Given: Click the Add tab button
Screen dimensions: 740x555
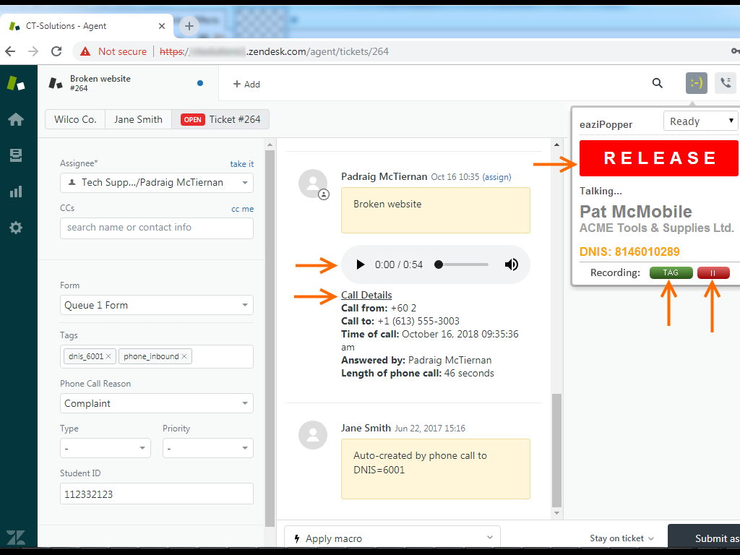Looking at the screenshot, I should [246, 84].
